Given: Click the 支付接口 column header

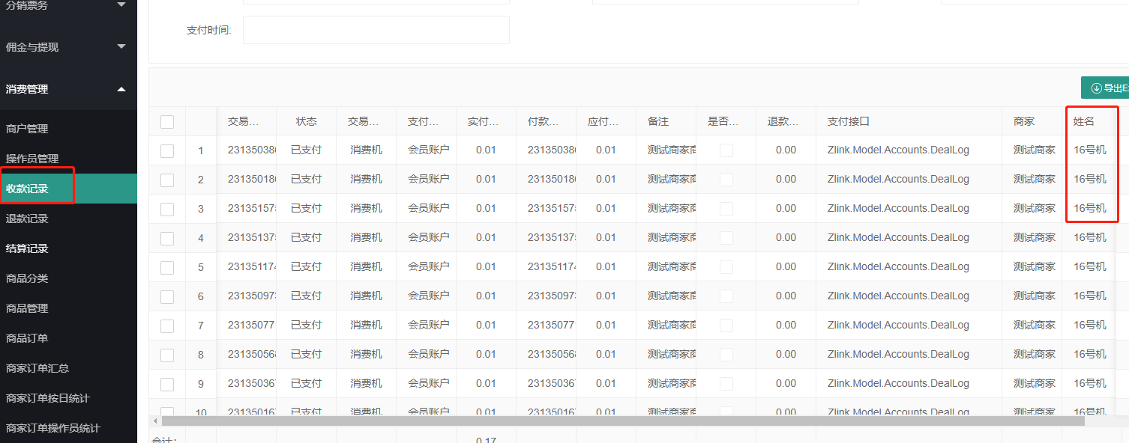Looking at the screenshot, I should pos(849,121).
